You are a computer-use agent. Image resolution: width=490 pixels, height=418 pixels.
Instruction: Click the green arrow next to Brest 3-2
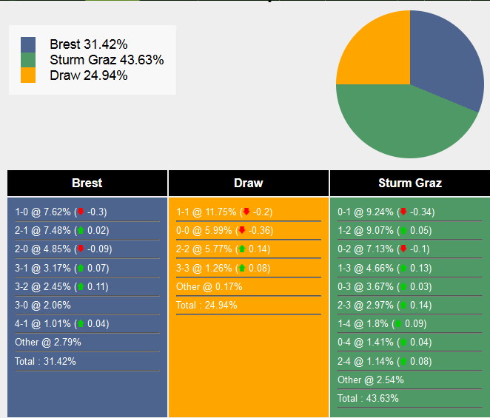point(80,286)
